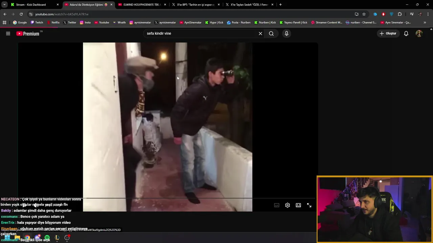The image size is (433, 243).
Task: Open the Nuriben | Kick bookmark
Action: point(265,23)
